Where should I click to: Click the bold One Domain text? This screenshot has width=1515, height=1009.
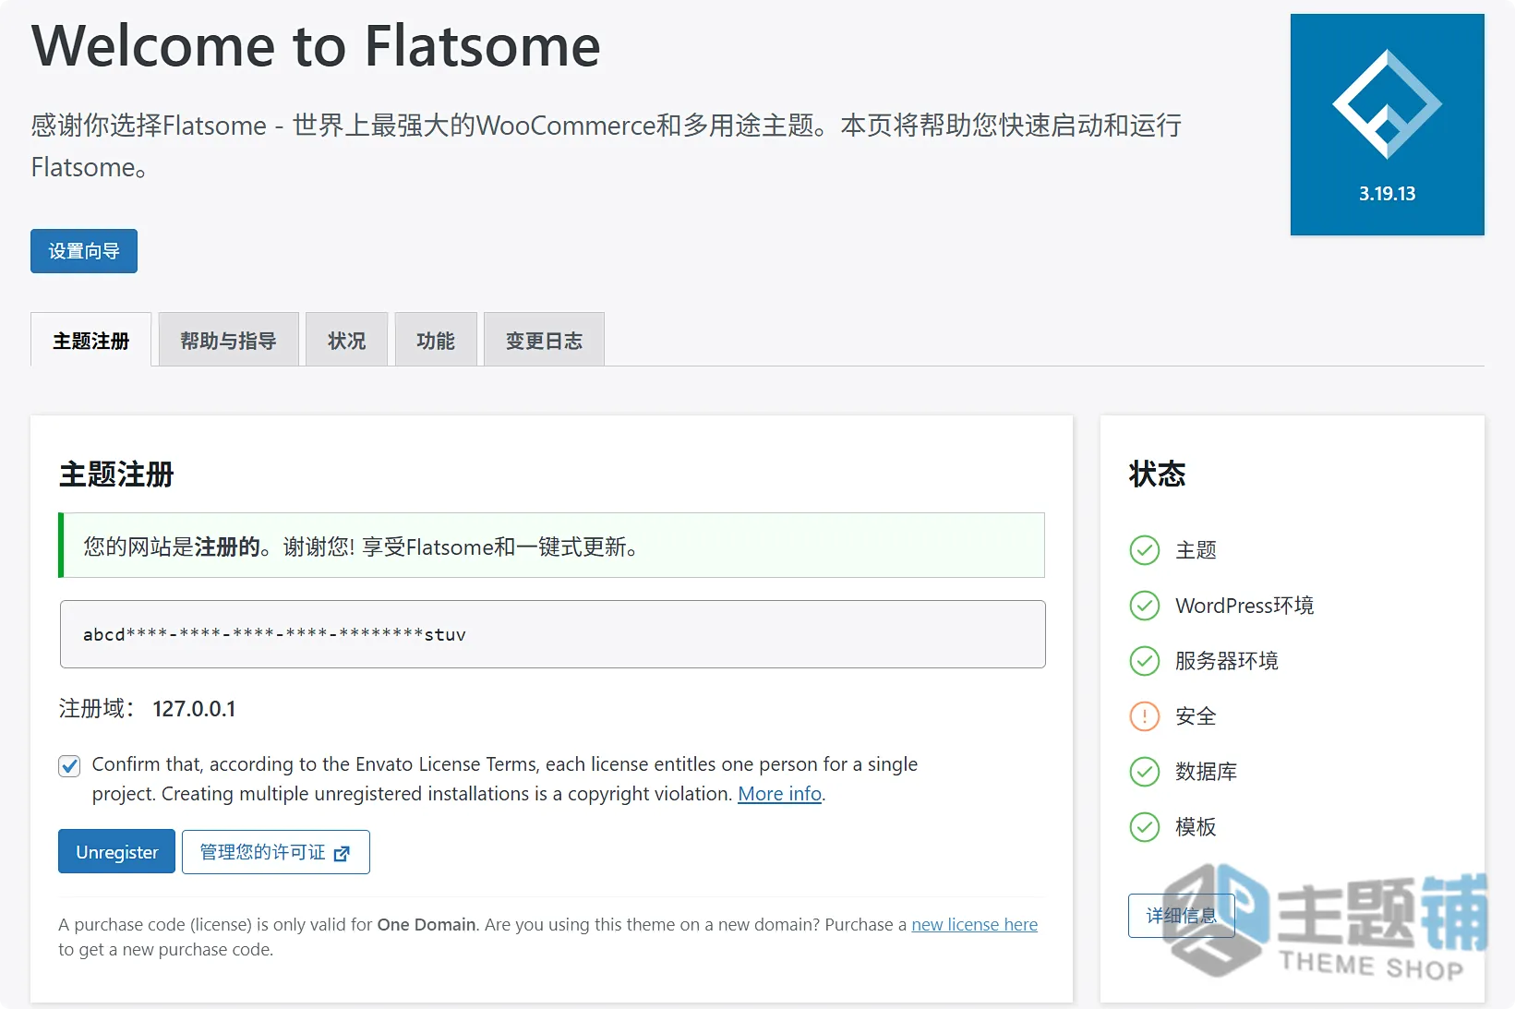(427, 924)
